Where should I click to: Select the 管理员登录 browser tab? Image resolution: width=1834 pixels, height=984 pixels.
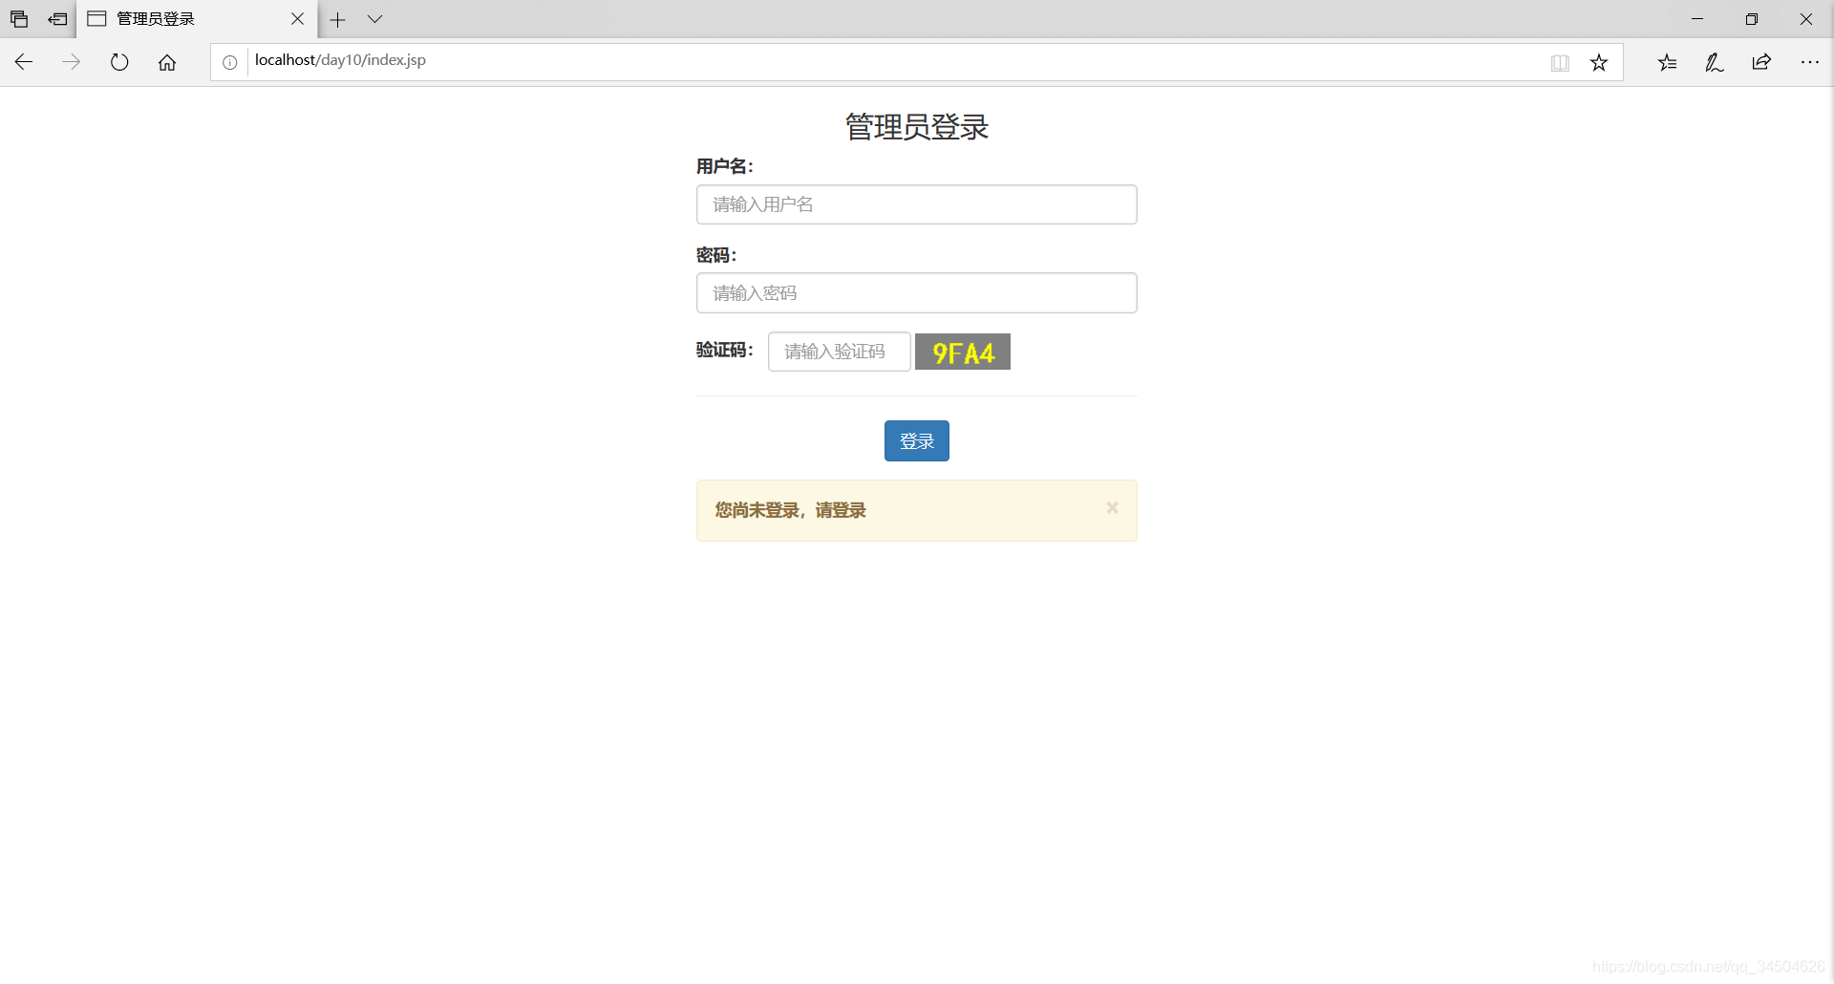(197, 19)
